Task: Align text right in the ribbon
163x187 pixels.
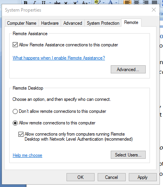Action: point(145,2)
